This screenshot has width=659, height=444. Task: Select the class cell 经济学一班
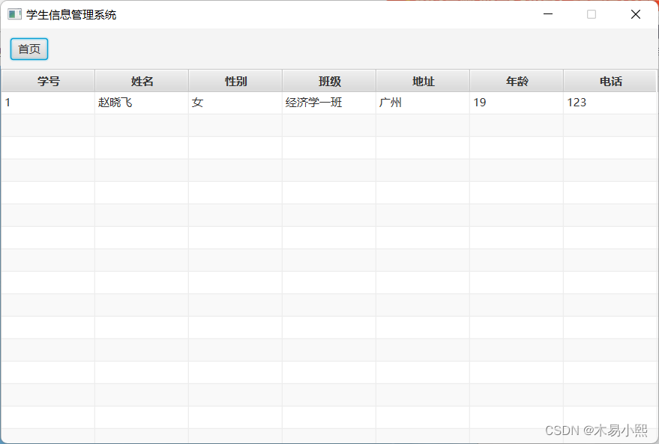click(329, 103)
